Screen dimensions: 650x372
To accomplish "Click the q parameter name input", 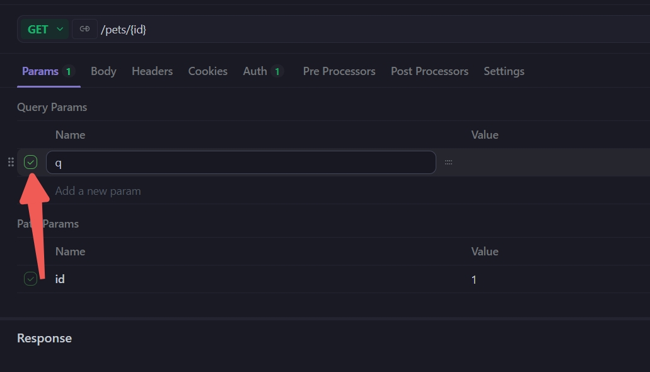I will [x=241, y=162].
